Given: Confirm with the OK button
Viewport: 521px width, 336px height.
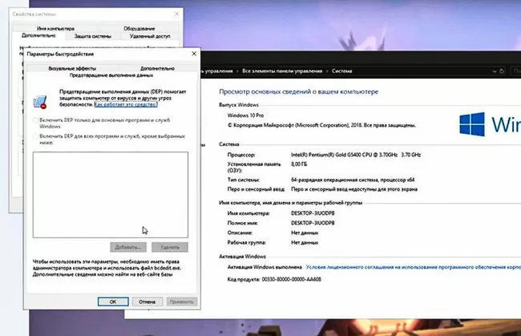Looking at the screenshot, I should tap(113, 302).
